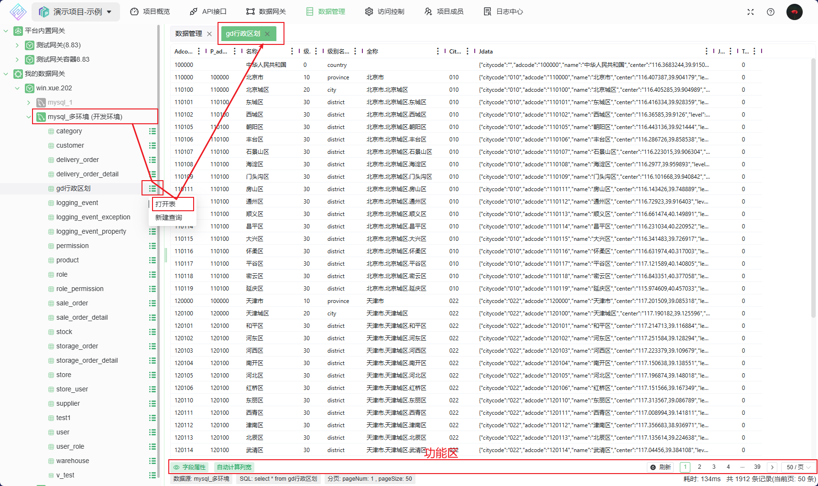Open the 50/页 page size dropdown
Image resolution: width=818 pixels, height=486 pixels.
[x=798, y=467]
